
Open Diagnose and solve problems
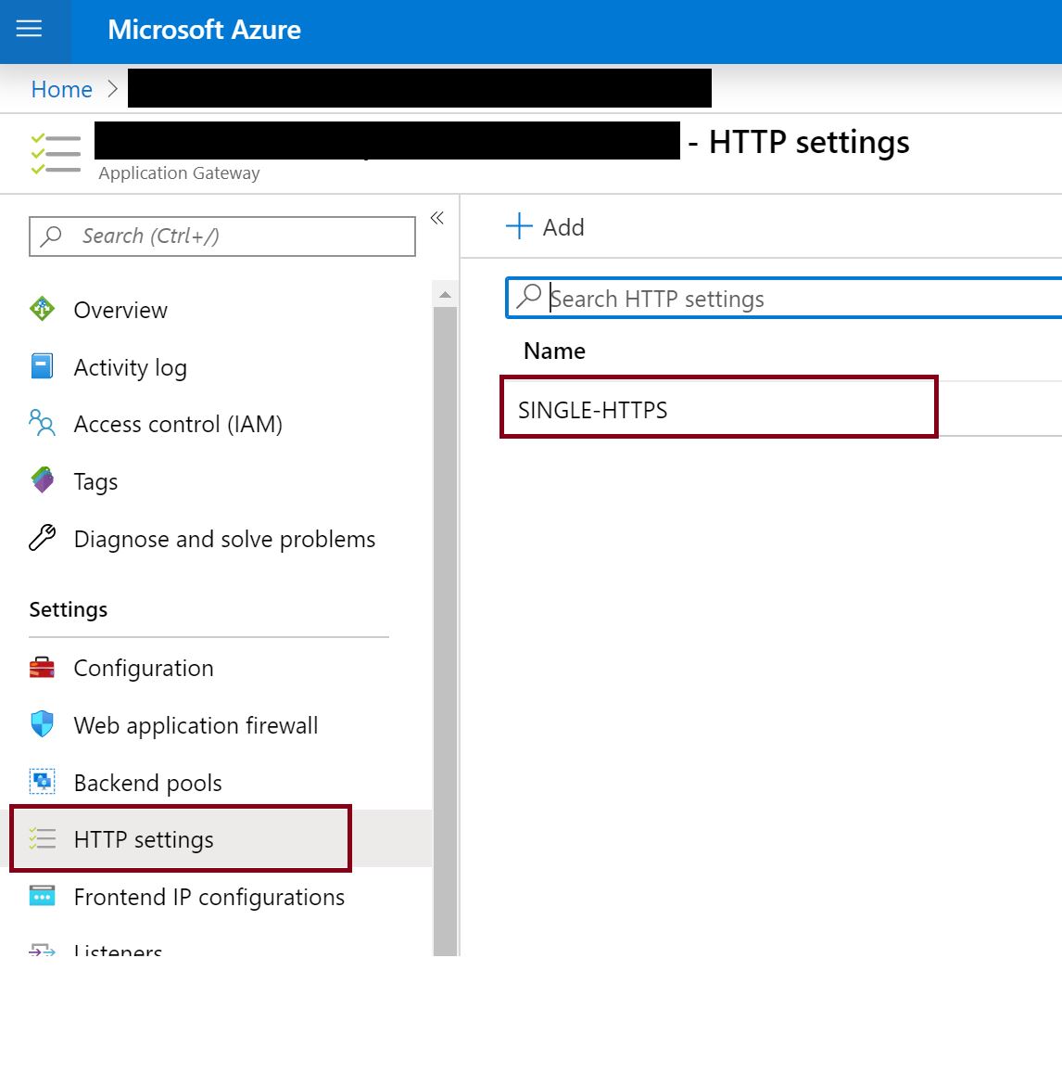[224, 539]
